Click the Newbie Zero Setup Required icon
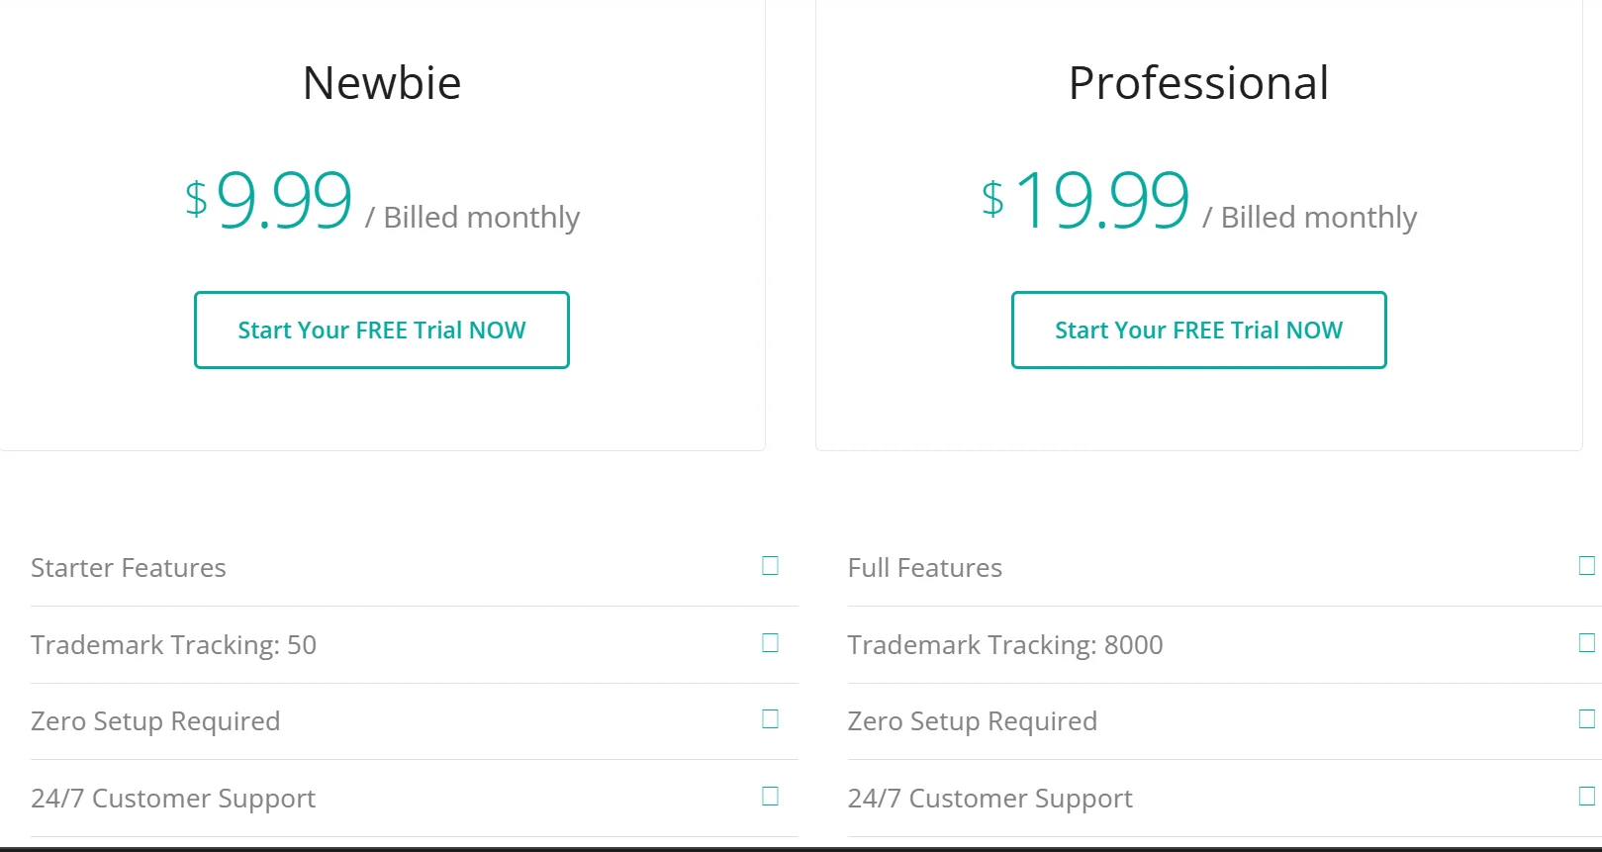The width and height of the screenshot is (1602, 852). pyautogui.click(x=770, y=719)
